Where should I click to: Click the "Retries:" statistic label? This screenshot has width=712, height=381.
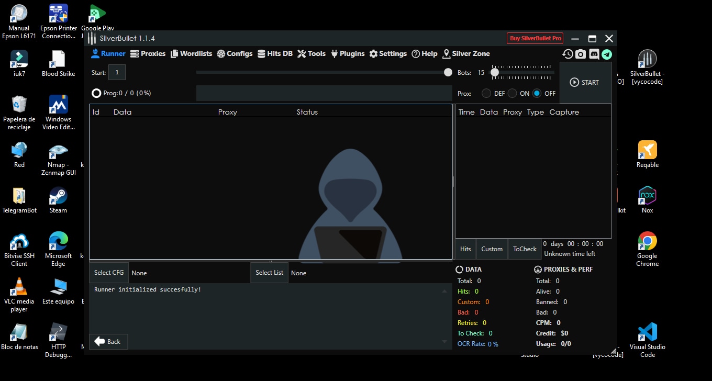469,323
